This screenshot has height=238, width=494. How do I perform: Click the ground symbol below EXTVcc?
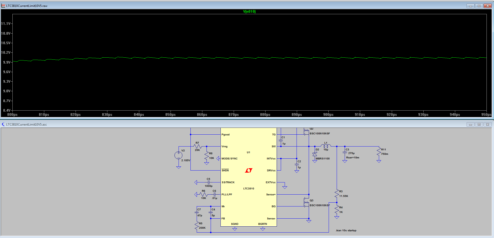285,187
